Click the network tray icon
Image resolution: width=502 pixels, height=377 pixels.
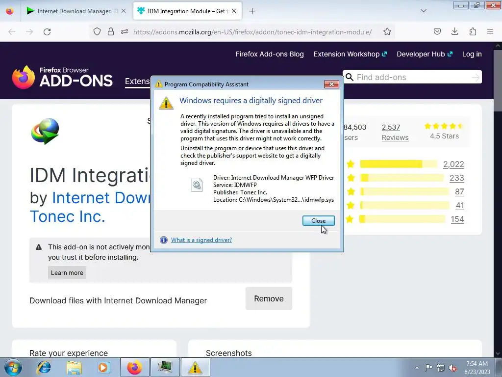pos(441,368)
